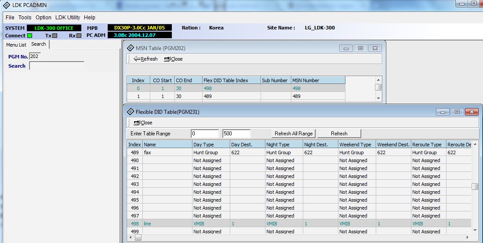Switch to the Menu List tab
Screen dimensions: 483x243
pyautogui.click(x=16, y=45)
